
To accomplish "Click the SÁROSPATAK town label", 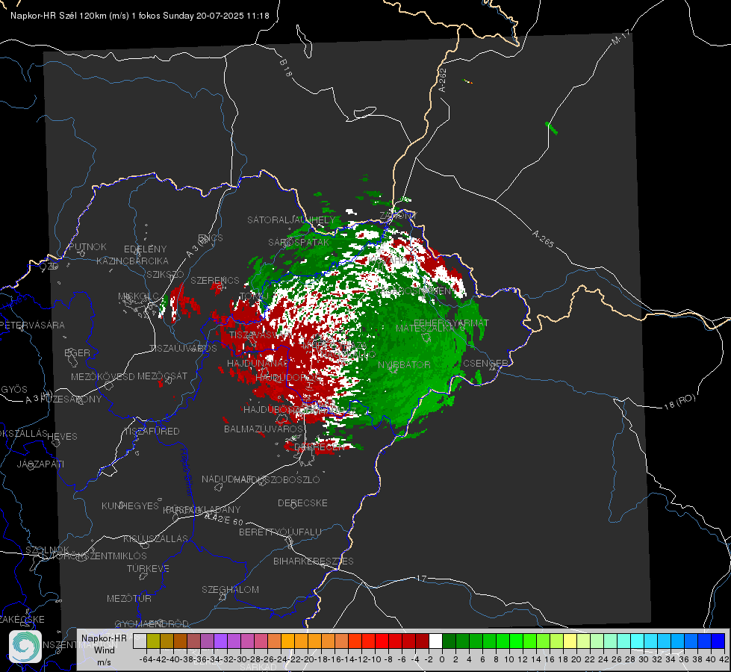I will (299, 243).
